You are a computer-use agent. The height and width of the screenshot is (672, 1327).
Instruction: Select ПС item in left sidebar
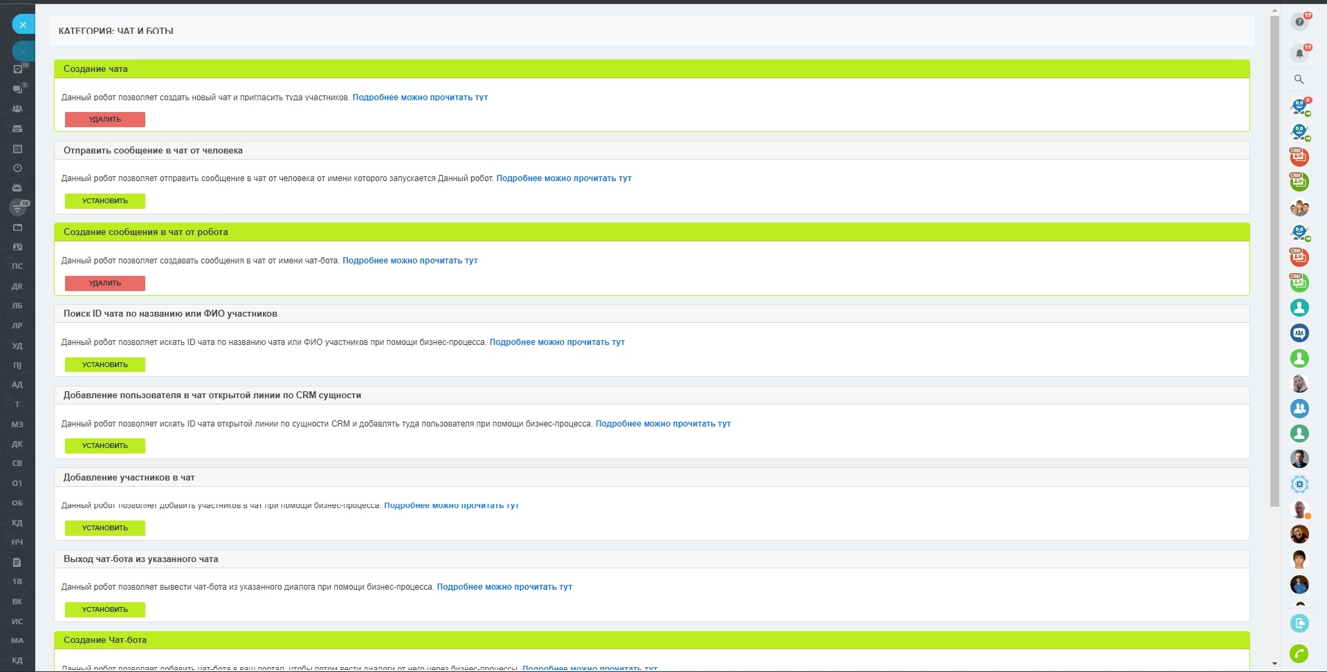[x=17, y=266]
